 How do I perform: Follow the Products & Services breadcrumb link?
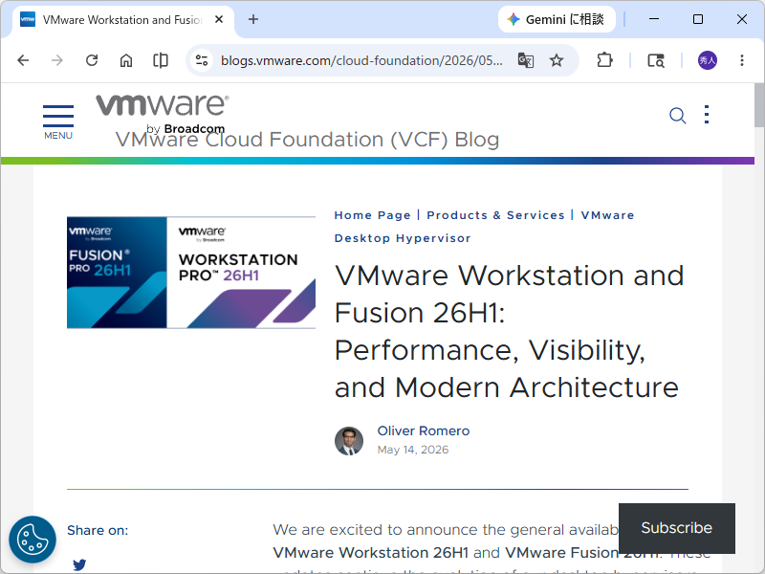pos(495,215)
